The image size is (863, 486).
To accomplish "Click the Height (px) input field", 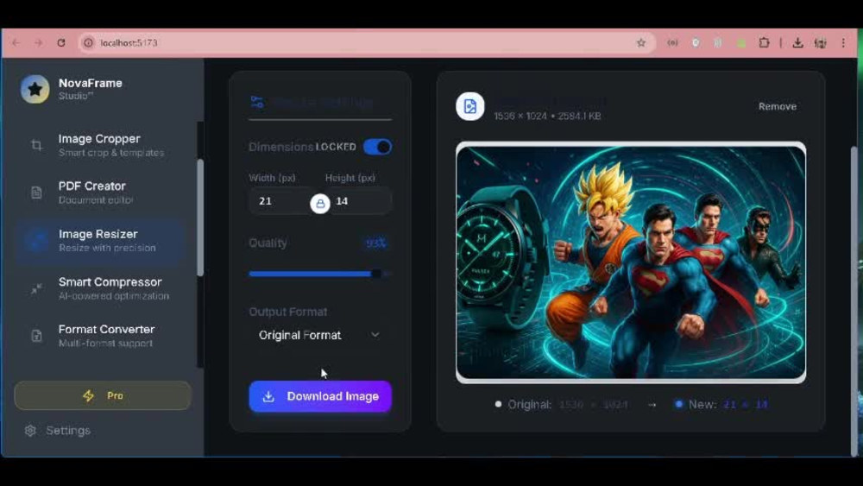I will tap(359, 201).
